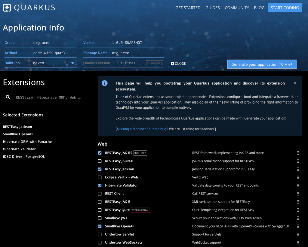Uncheck the RESTEasy Jackson checkbox
Screen dimensions: 308x247
point(100,169)
